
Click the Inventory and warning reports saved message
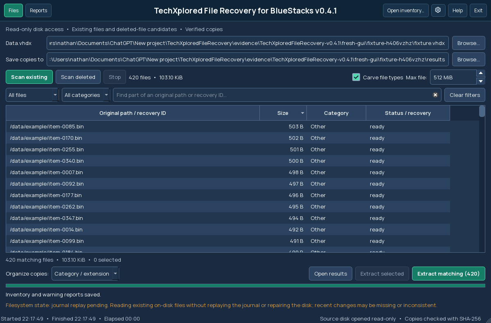pos(53,294)
